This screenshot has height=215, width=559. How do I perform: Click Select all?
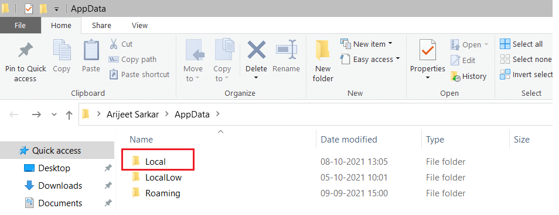(x=521, y=44)
